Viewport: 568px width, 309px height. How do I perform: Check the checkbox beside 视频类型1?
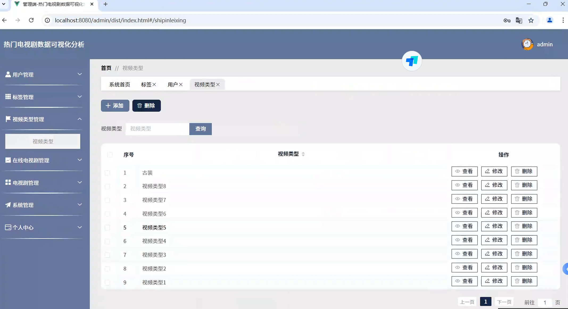point(107,282)
